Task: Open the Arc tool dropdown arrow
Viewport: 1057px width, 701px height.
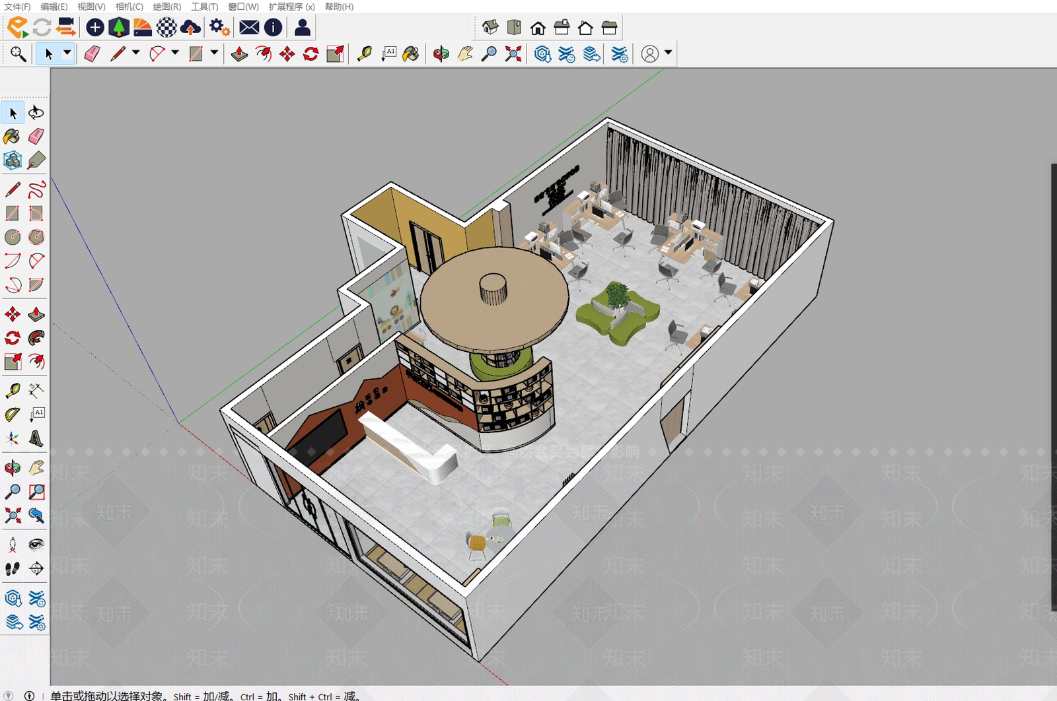Action: pyautogui.click(x=174, y=53)
